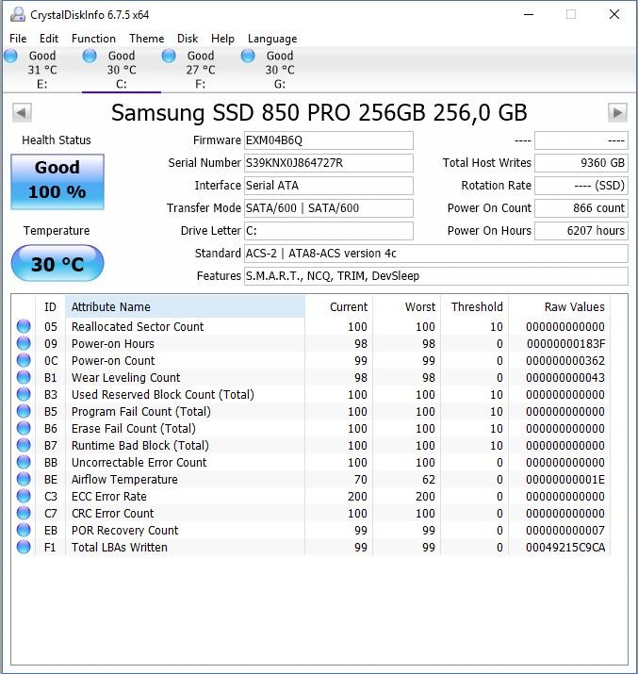
Task: Click the Total Host Writes value 9360 GB
Action: point(581,163)
